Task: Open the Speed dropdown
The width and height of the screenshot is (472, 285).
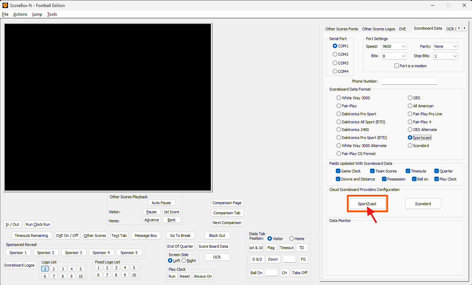Action: coord(394,46)
